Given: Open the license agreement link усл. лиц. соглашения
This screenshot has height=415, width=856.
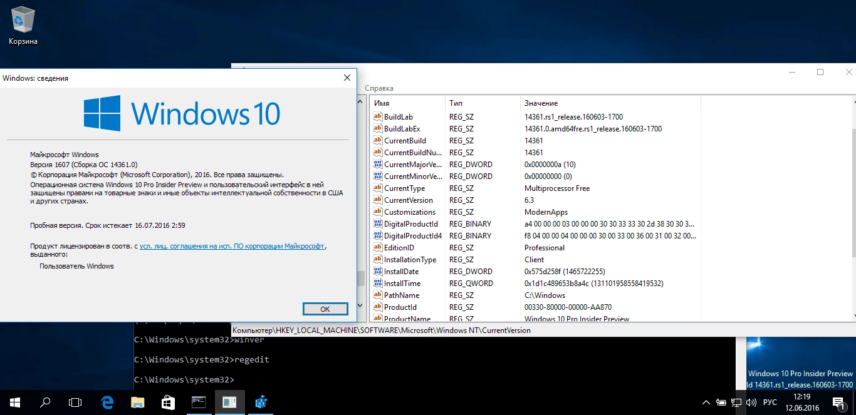Looking at the screenshot, I should point(232,247).
